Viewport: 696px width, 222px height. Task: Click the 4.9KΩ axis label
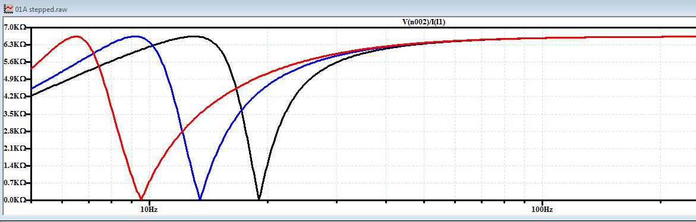pyautogui.click(x=14, y=80)
